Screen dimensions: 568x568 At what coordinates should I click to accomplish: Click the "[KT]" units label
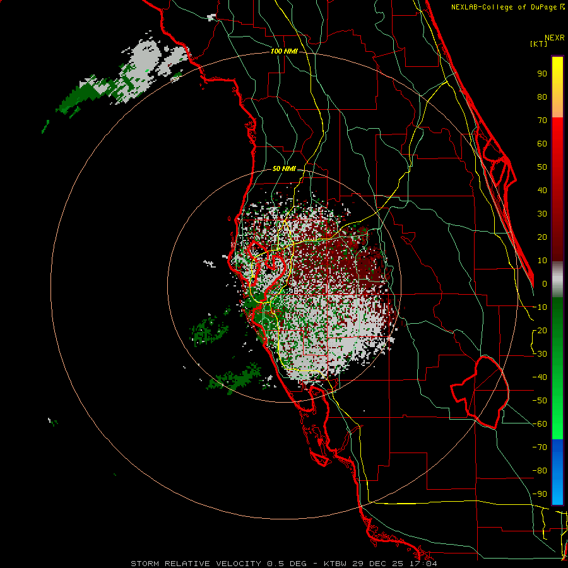coord(539,44)
